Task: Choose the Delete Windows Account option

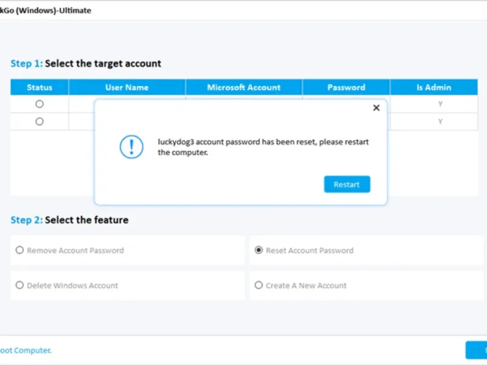Action: 20,285
